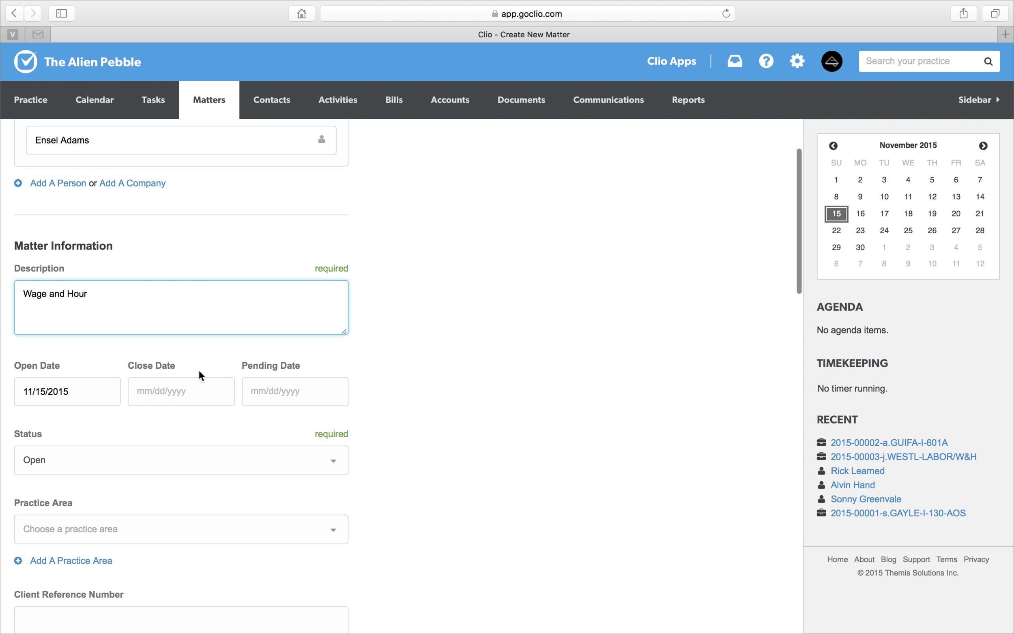Click the Sonny Greenvale contact link
The width and height of the screenshot is (1014, 634).
click(x=866, y=499)
